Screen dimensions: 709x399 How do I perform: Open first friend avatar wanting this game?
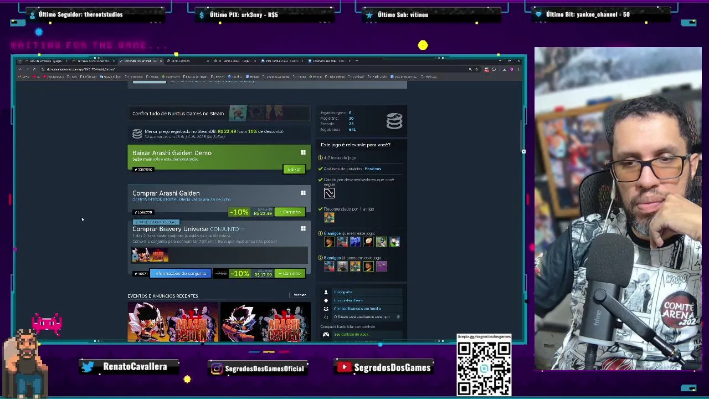click(329, 242)
